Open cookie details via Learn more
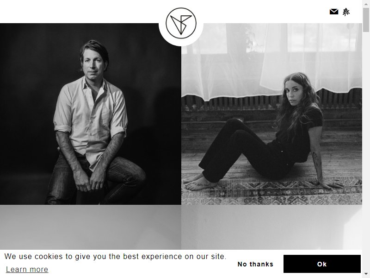 click(x=27, y=269)
